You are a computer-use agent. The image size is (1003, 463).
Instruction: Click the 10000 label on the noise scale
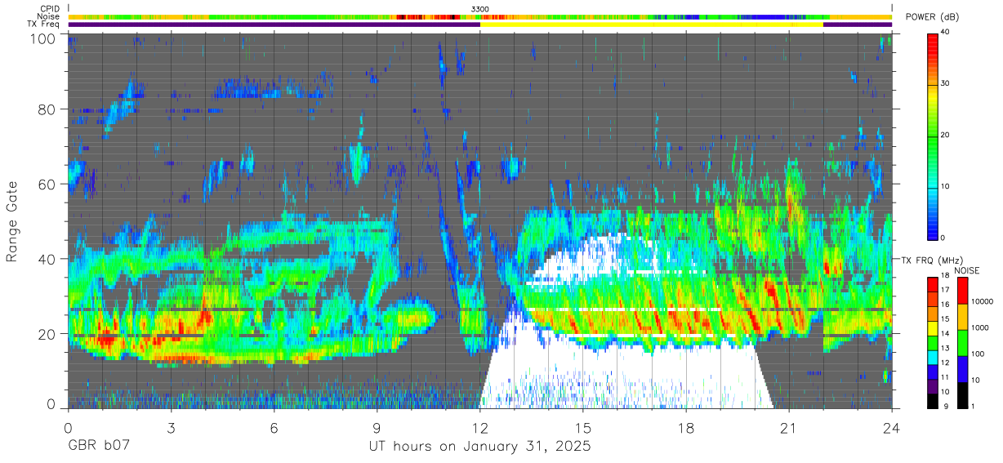point(983,302)
